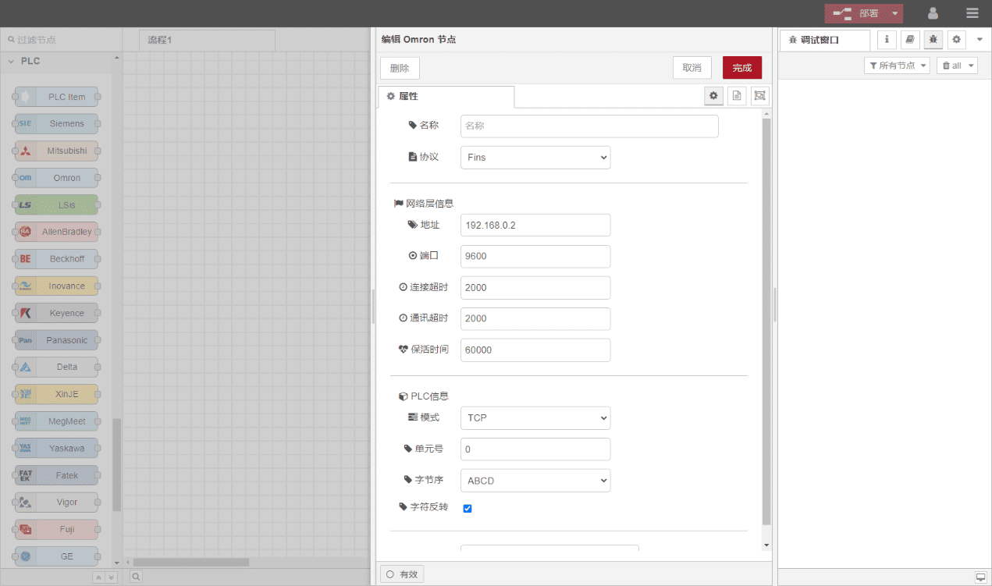Viewport: 992px width, 586px height.
Task: Open the 协议 Fins dropdown
Action: tap(535, 158)
